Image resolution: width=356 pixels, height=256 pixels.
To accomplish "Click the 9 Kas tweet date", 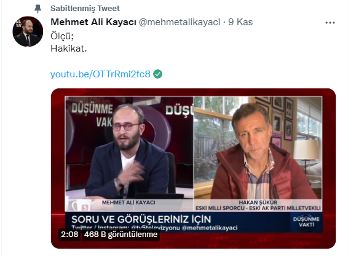I will click(240, 22).
